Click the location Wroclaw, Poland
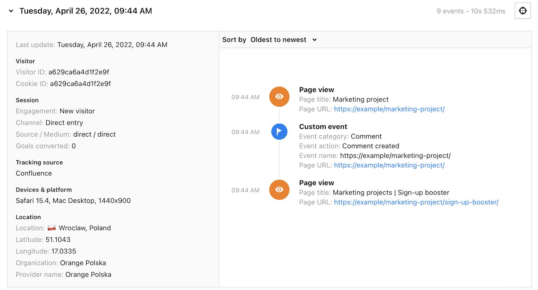 (85, 228)
